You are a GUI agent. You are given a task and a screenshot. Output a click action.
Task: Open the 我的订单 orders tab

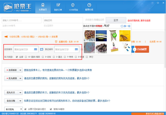pos(58,7)
